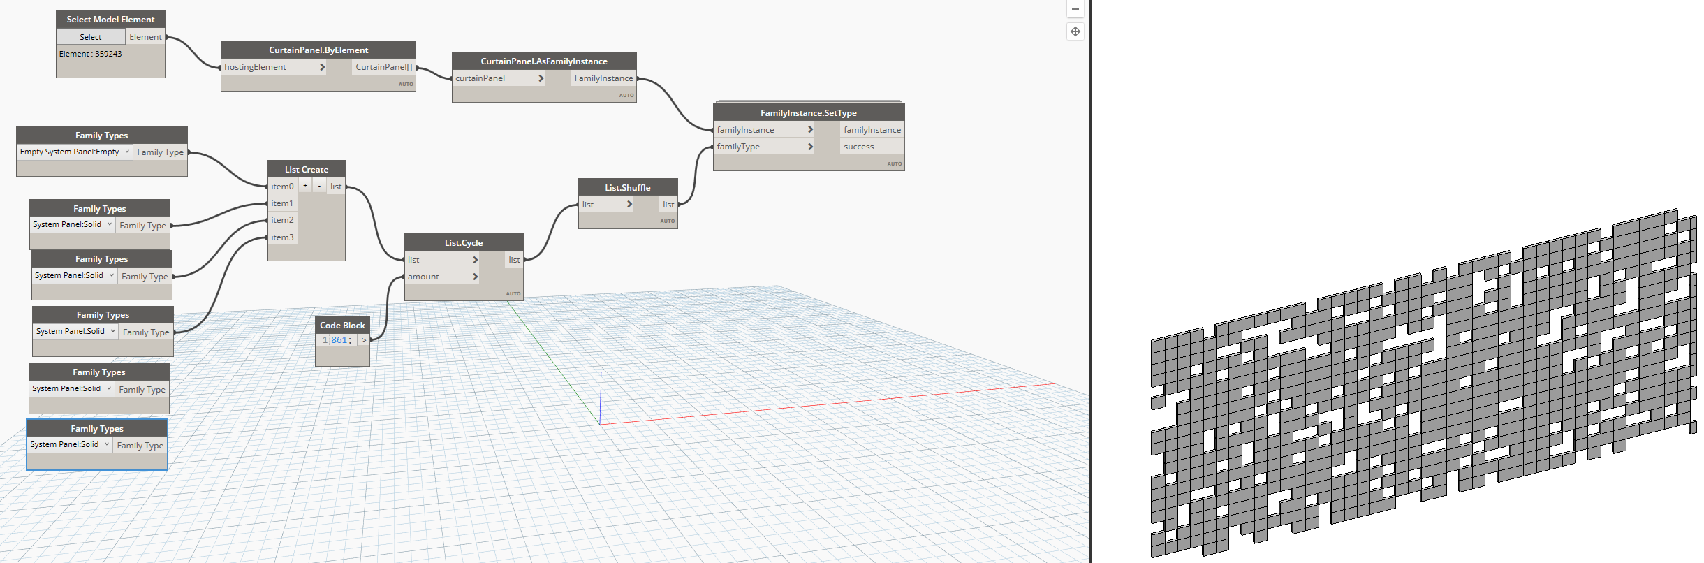The width and height of the screenshot is (1704, 563).
Task: Click the item2 input port
Action: click(x=283, y=220)
